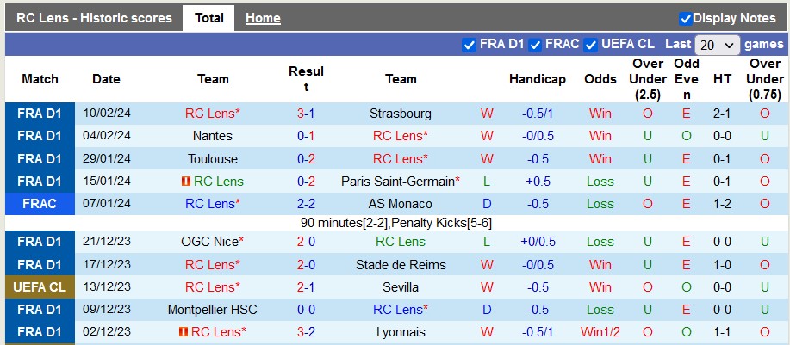Image resolution: width=790 pixels, height=345 pixels.
Task: Click the 3-1 result against Strasbourg
Action: [305, 114]
